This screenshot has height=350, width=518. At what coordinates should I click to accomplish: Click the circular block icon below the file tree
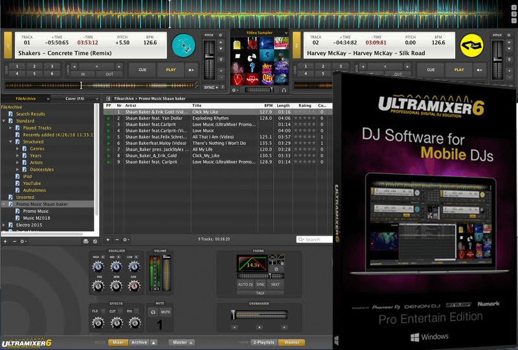tap(95, 241)
